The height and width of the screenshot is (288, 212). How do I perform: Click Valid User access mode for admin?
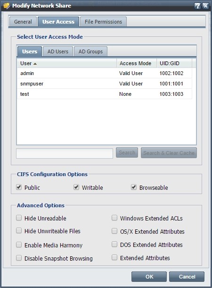[x=131, y=73]
